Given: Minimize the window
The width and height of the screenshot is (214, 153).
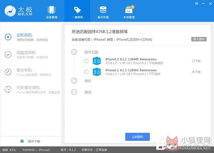Looking at the screenshot, I should (203, 4).
